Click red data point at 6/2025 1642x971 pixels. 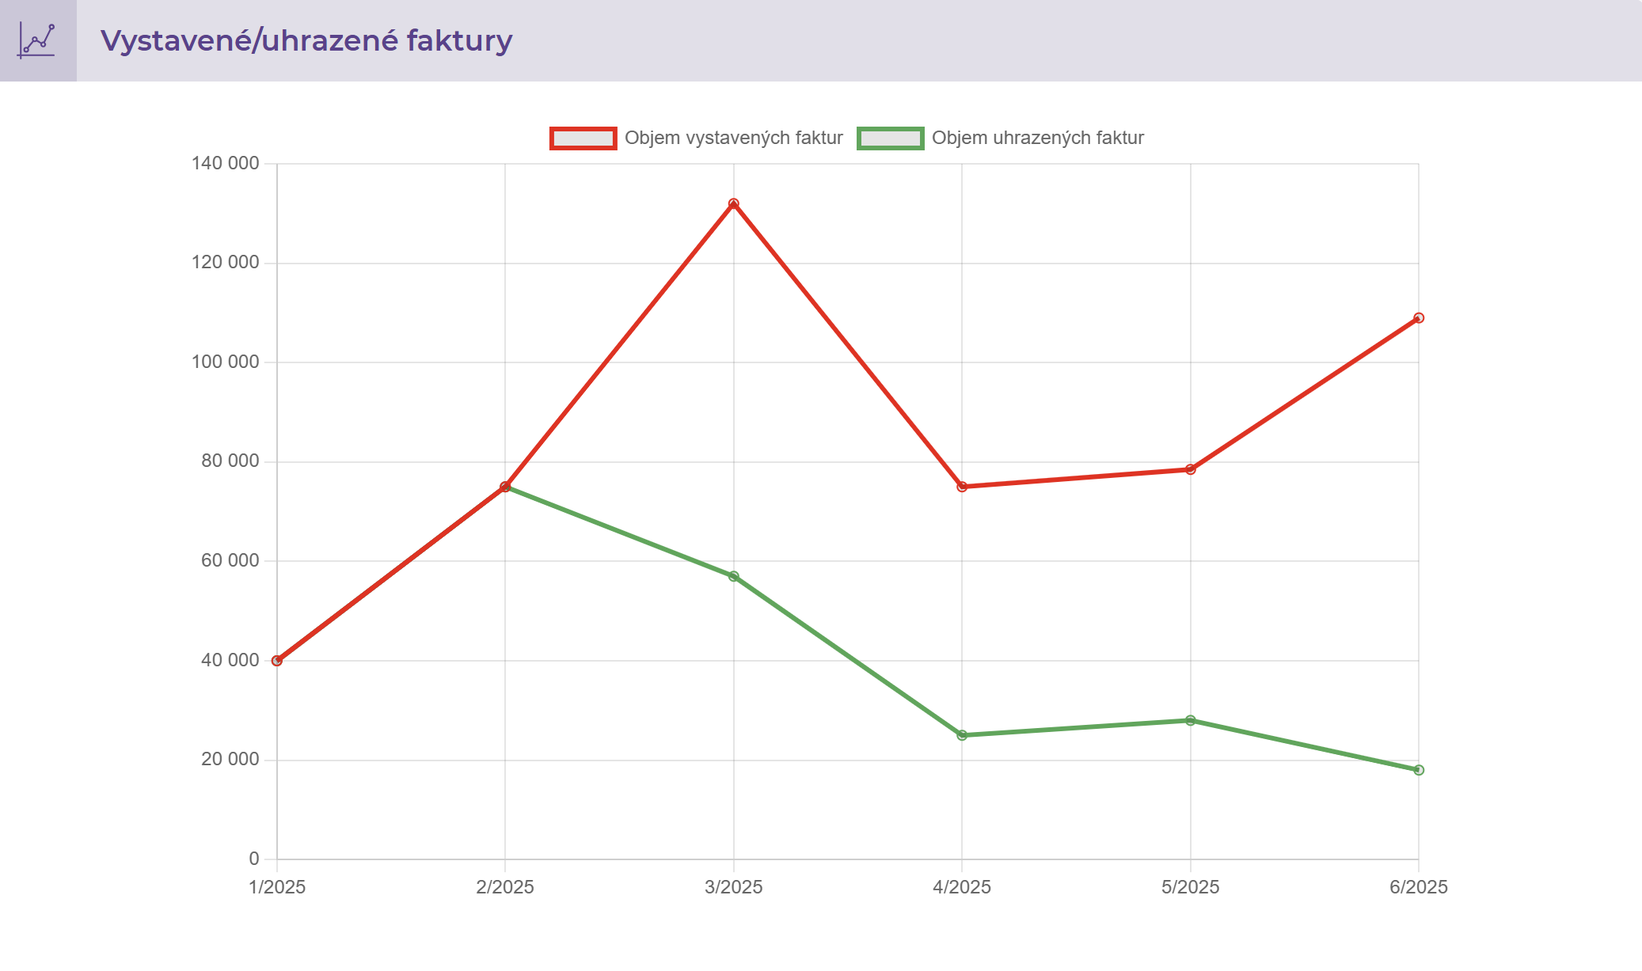(1419, 318)
